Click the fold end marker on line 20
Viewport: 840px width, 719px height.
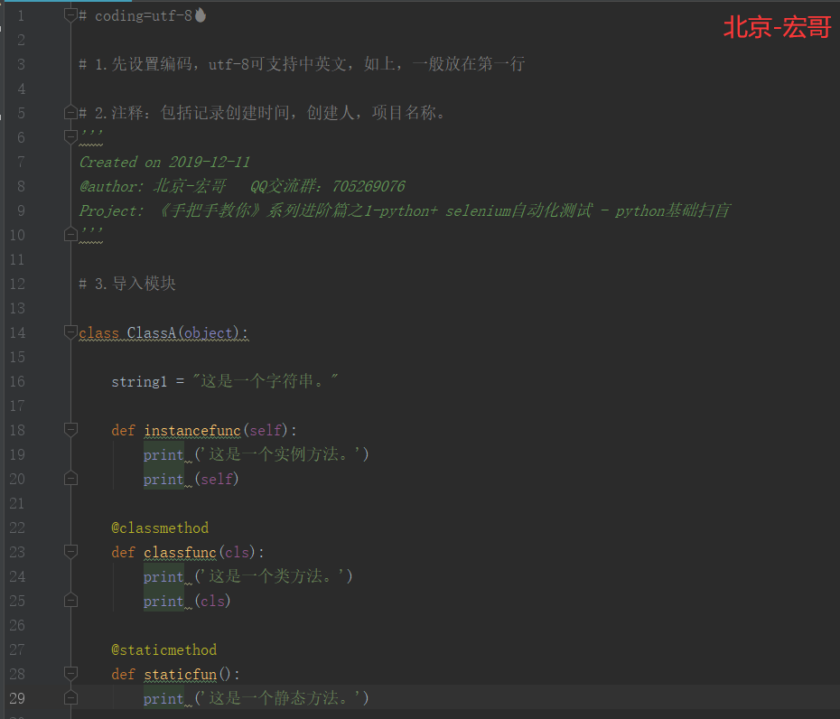coord(70,479)
